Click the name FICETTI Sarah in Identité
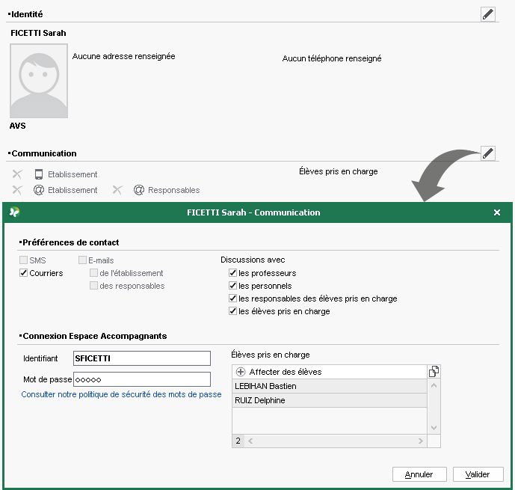 (x=38, y=33)
